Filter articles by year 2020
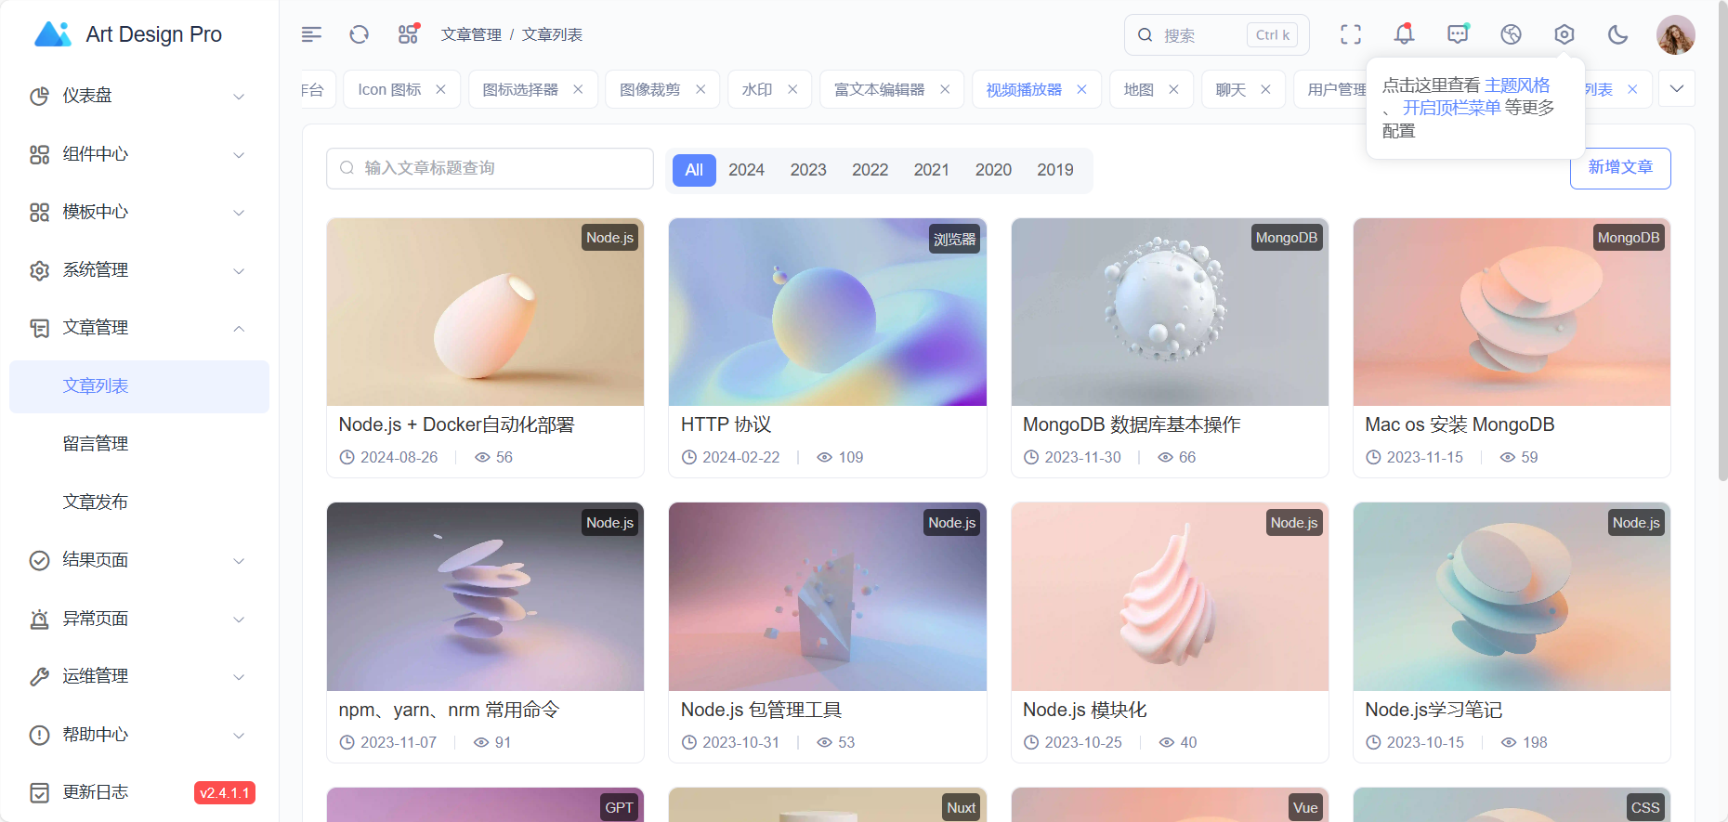This screenshot has height=822, width=1728. (x=993, y=170)
